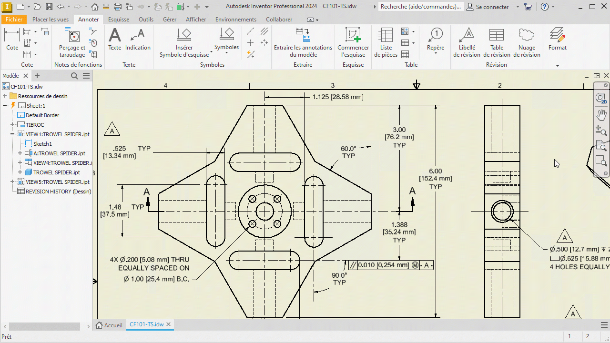Image resolution: width=610 pixels, height=343 pixels.
Task: Insert a Nuage de révision
Action: pos(526,42)
